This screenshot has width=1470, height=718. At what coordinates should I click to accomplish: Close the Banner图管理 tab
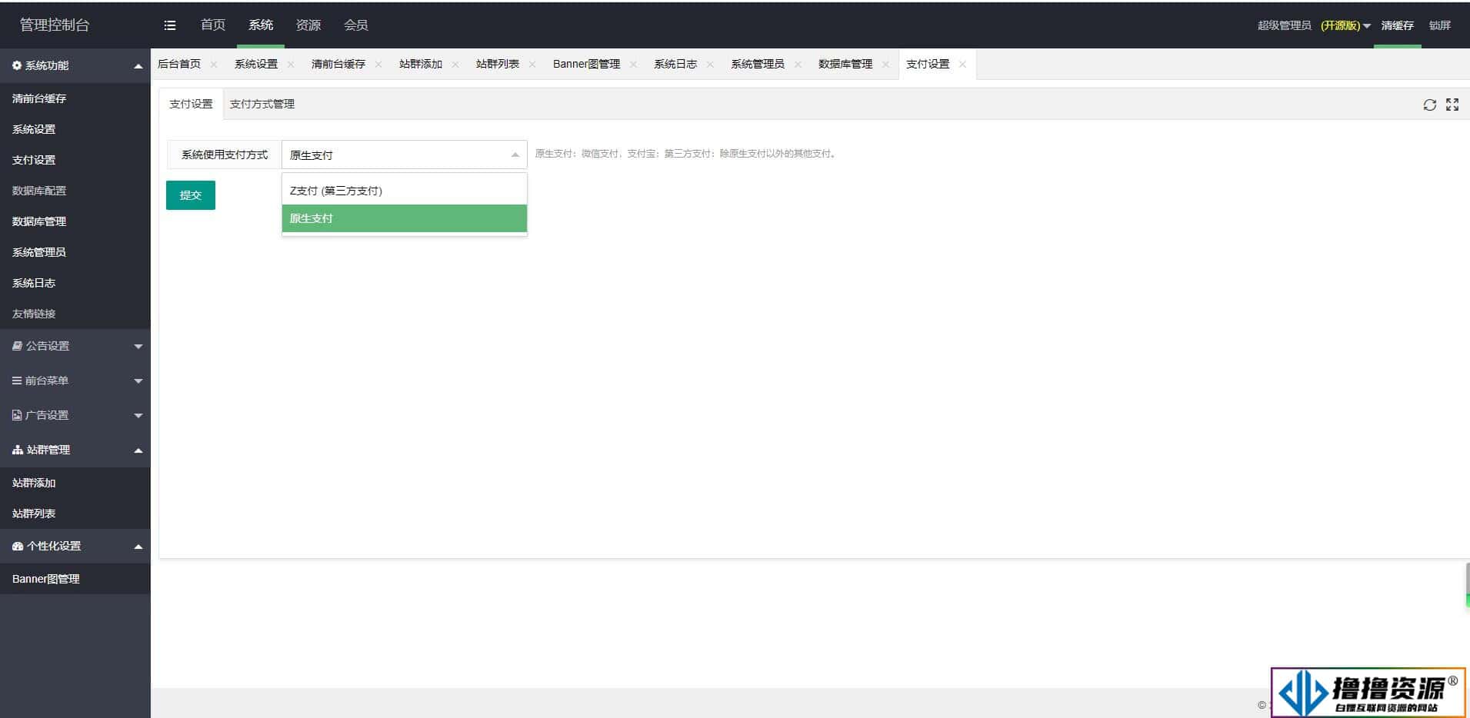633,65
